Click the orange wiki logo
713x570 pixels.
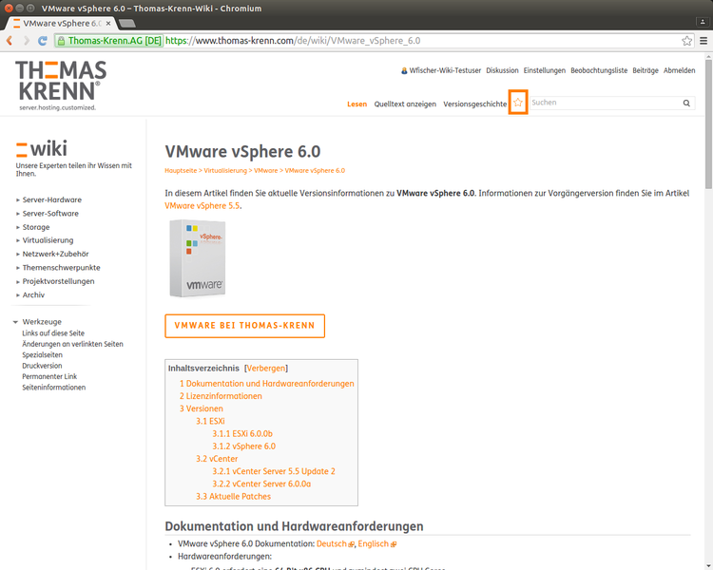coord(42,148)
